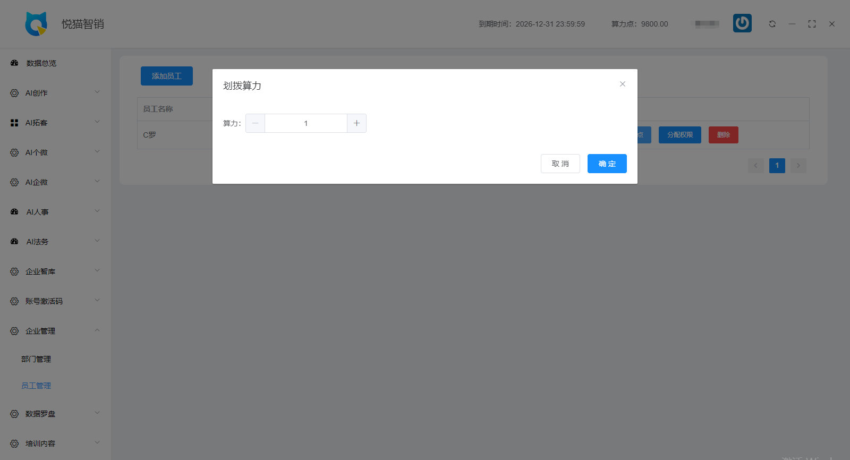
Task: Expand the 数据罗盘 menu chevron
Action: click(97, 413)
